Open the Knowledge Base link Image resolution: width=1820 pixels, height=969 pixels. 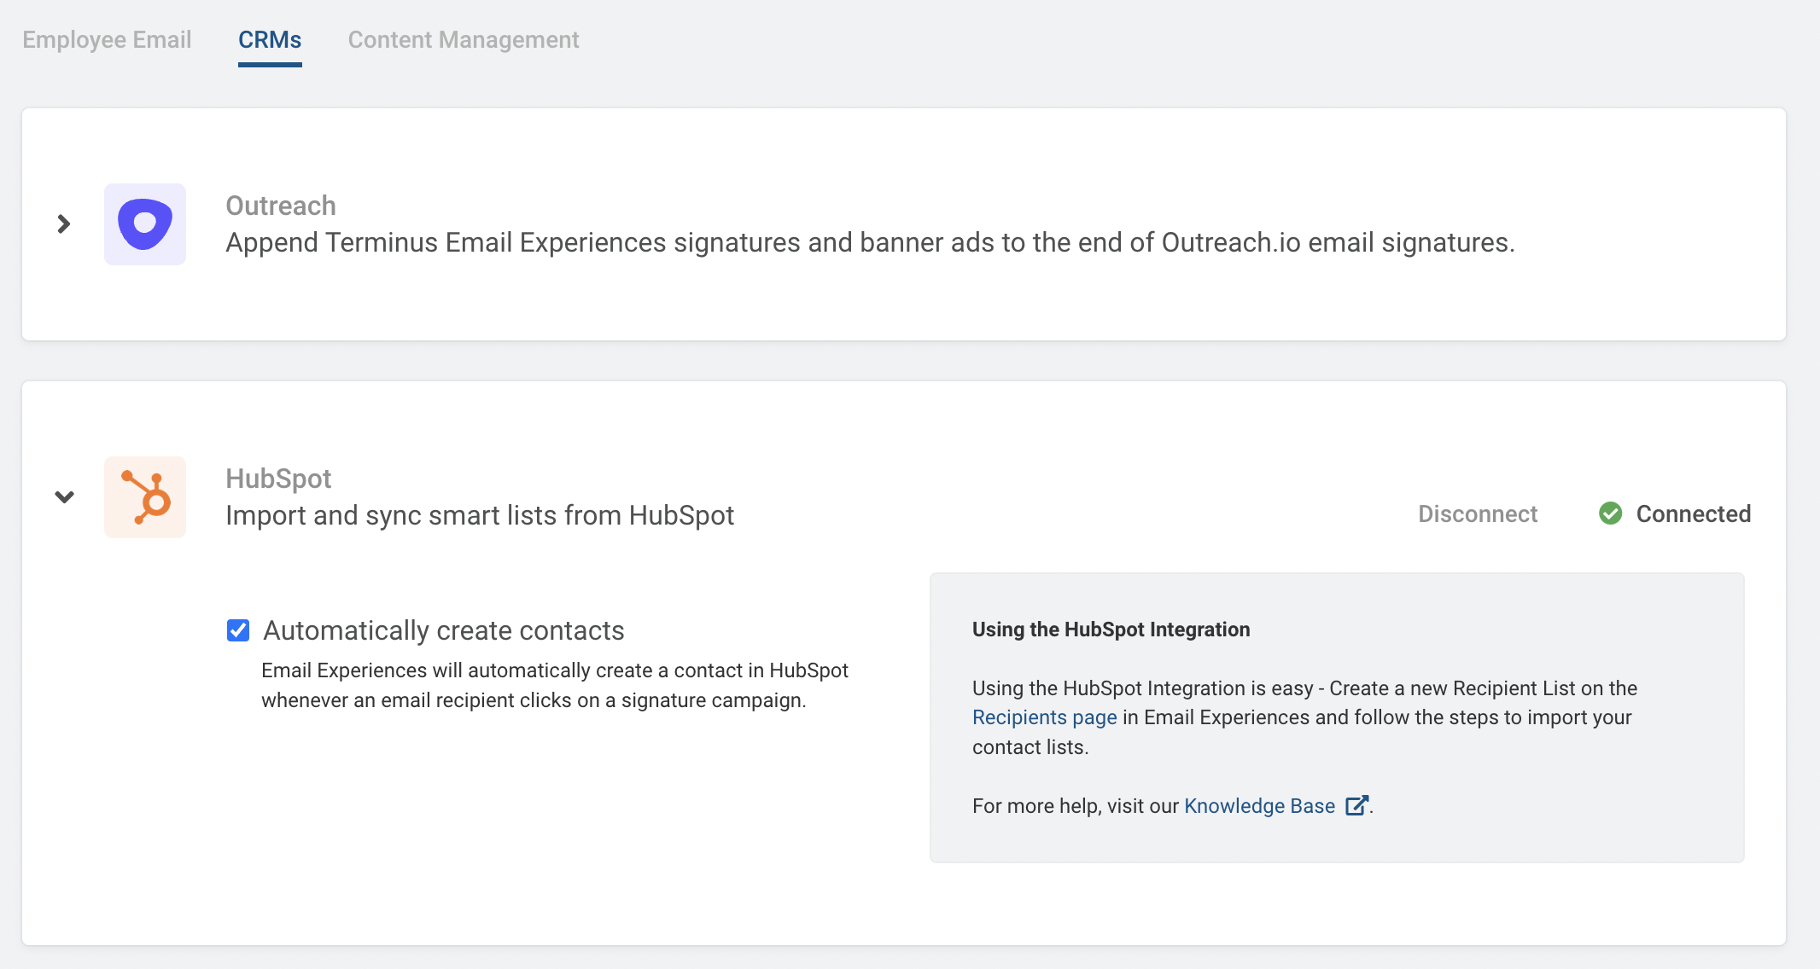[1259, 806]
